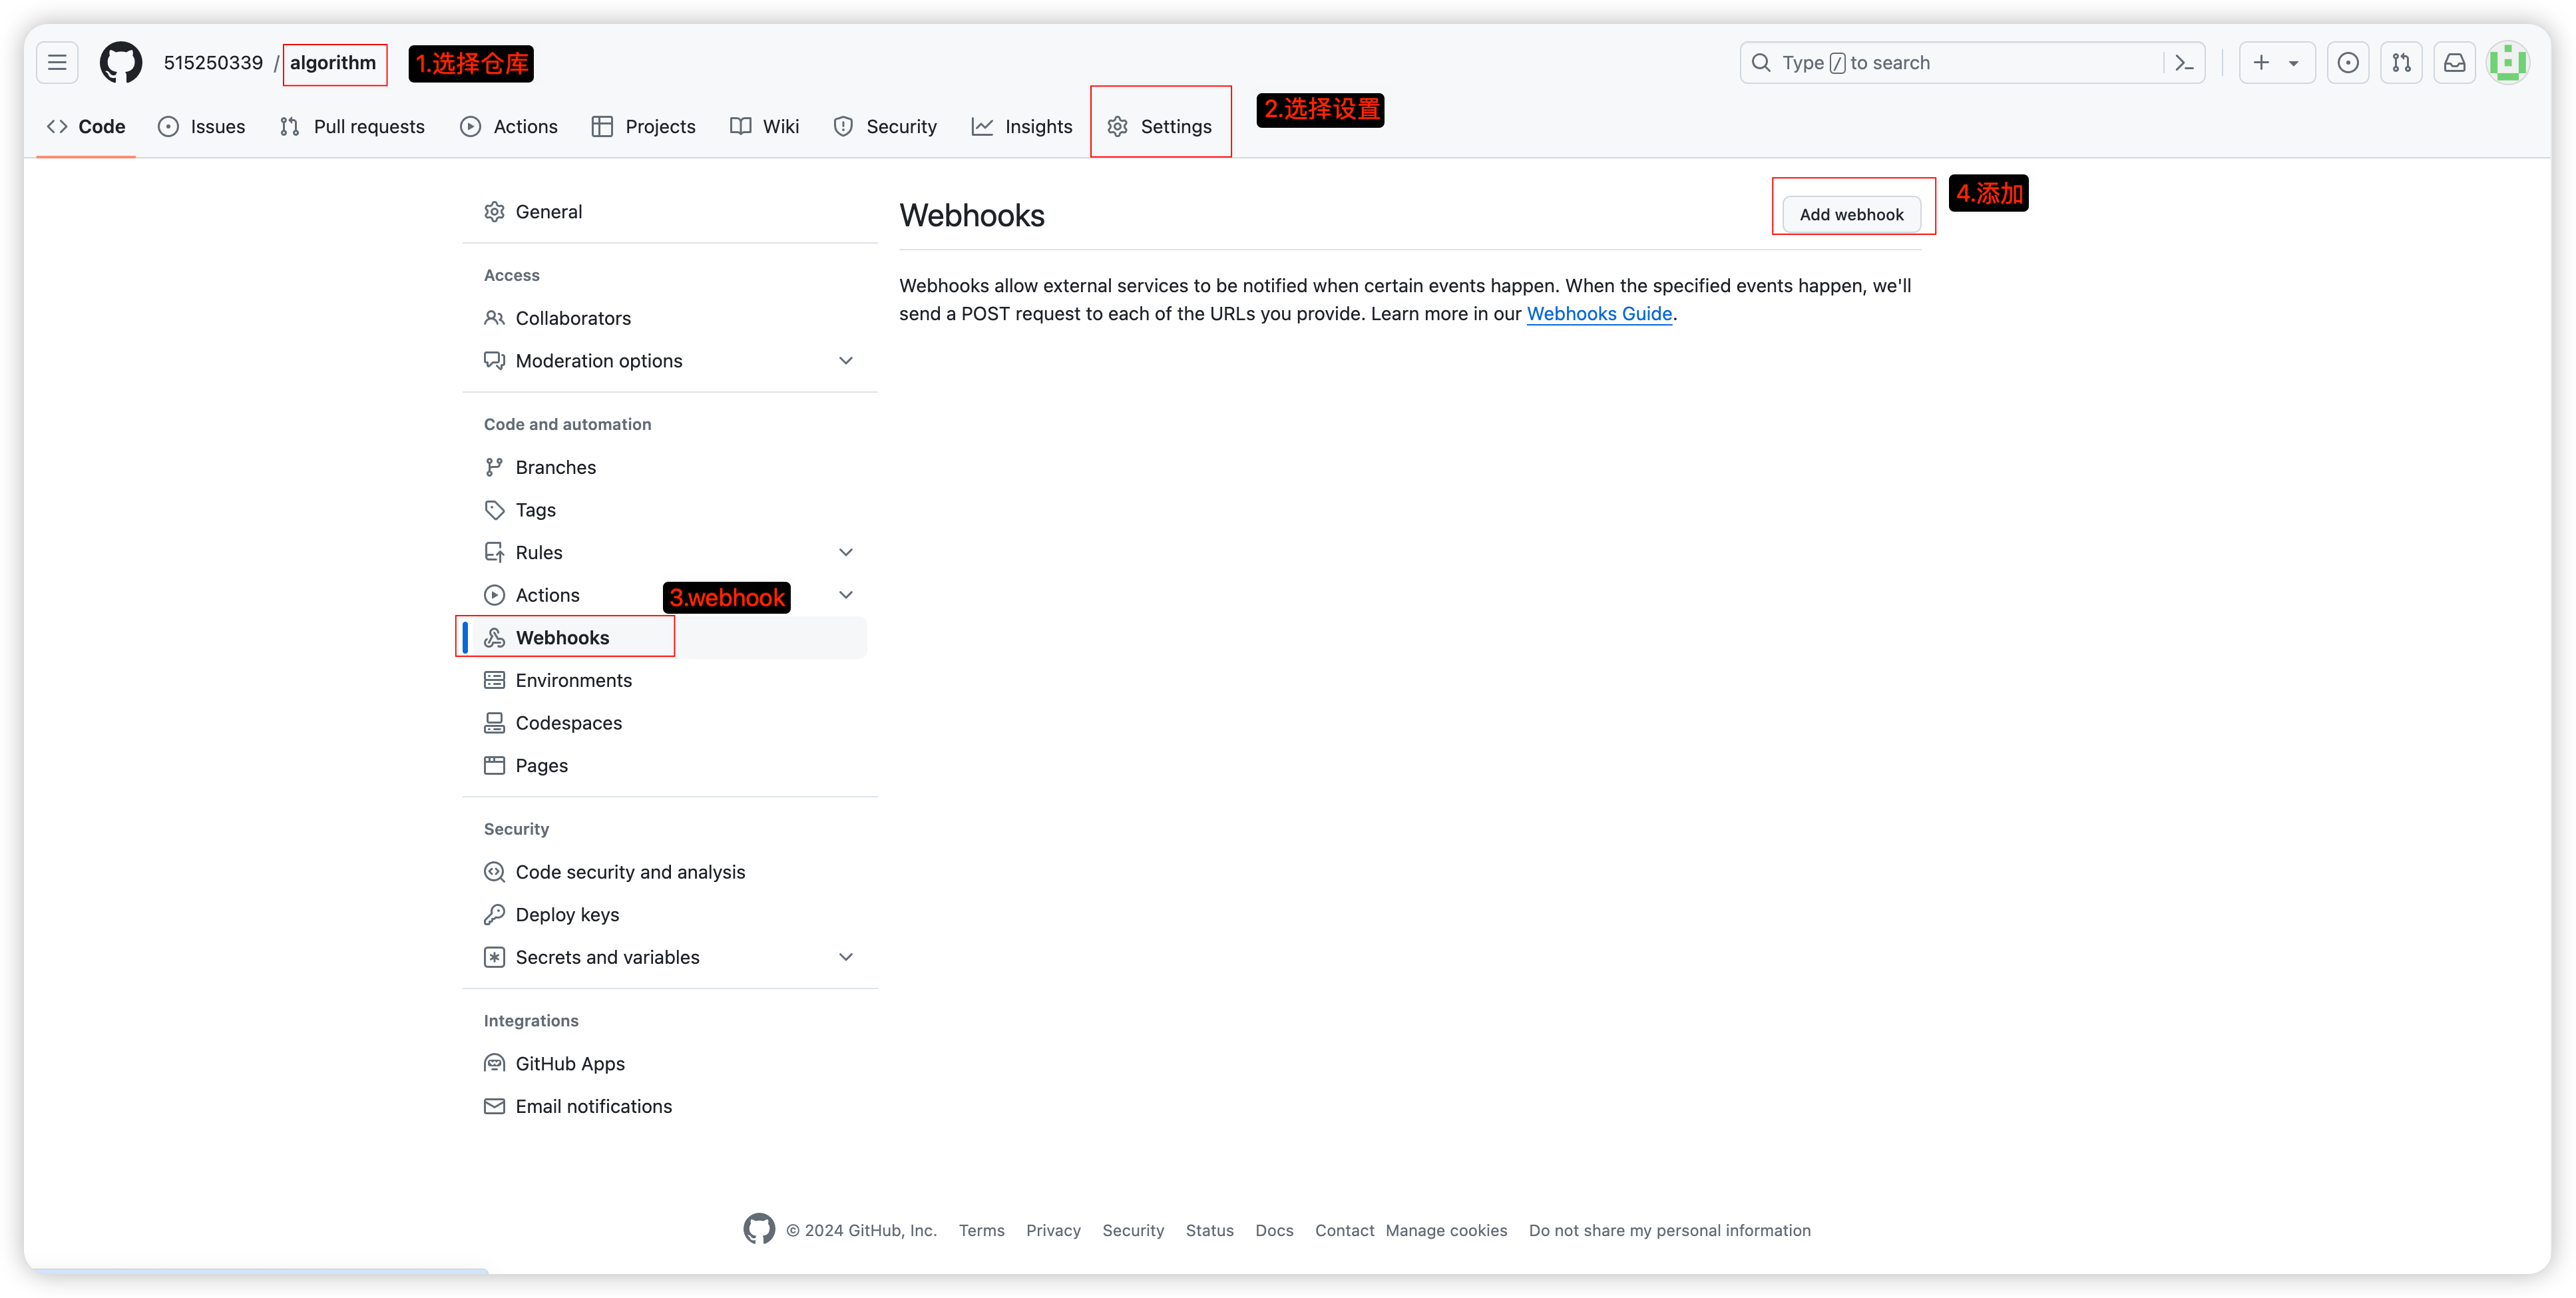Click the footer GitHub logo
Screen dimensions: 2576x1298
pos(759,1229)
